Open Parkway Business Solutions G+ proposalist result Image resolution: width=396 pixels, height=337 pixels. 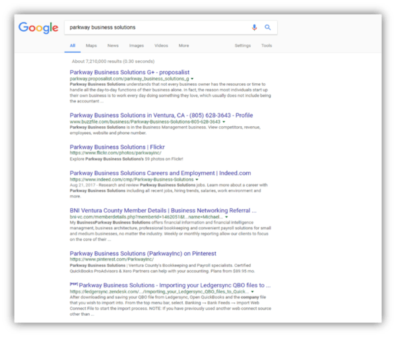[129, 72]
